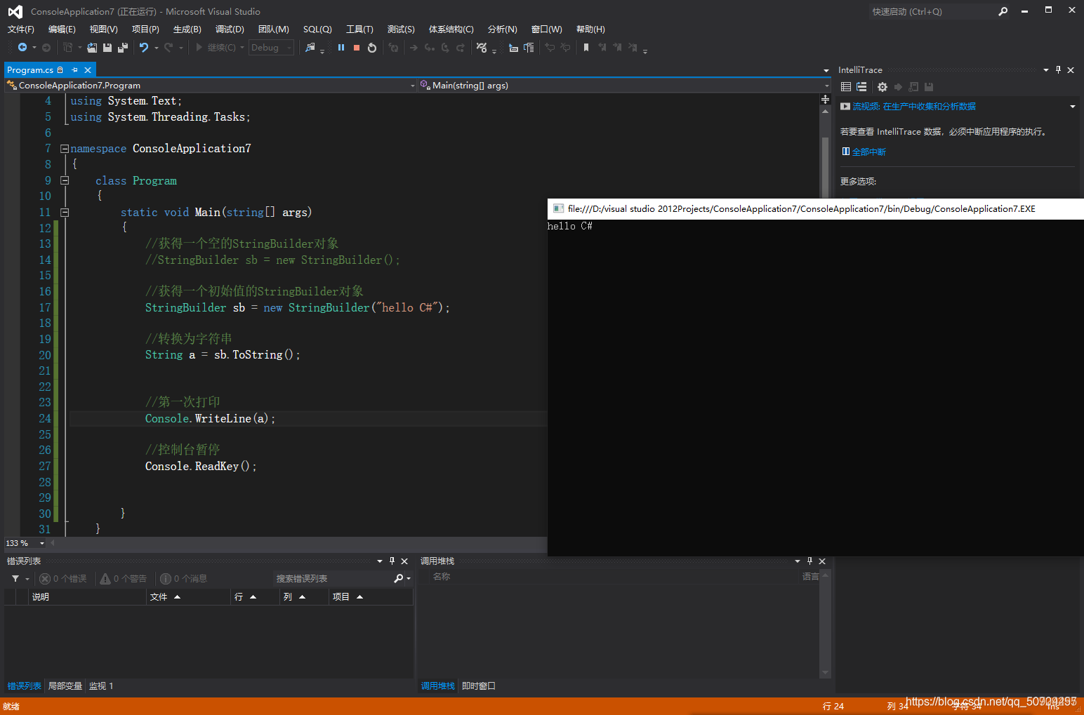The image size is (1084, 715).
Task: Click the Navigate Backward toolbar arrow
Action: coord(22,48)
